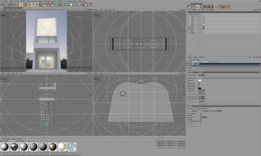Add a Cube primitive object
Viewport: 261px width, 156px height.
point(57,4)
